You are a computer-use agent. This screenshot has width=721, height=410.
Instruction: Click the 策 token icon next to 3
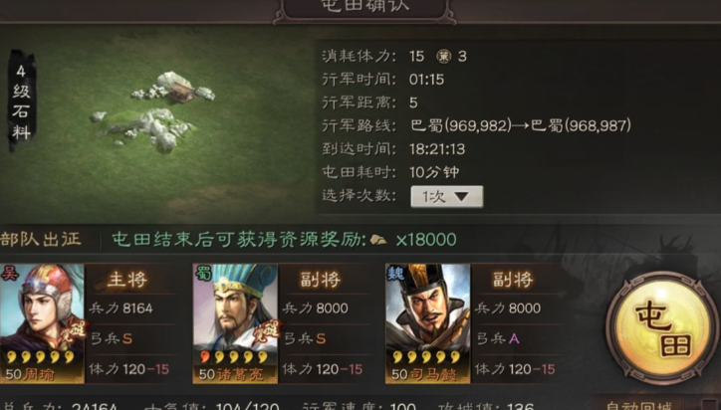(x=444, y=57)
